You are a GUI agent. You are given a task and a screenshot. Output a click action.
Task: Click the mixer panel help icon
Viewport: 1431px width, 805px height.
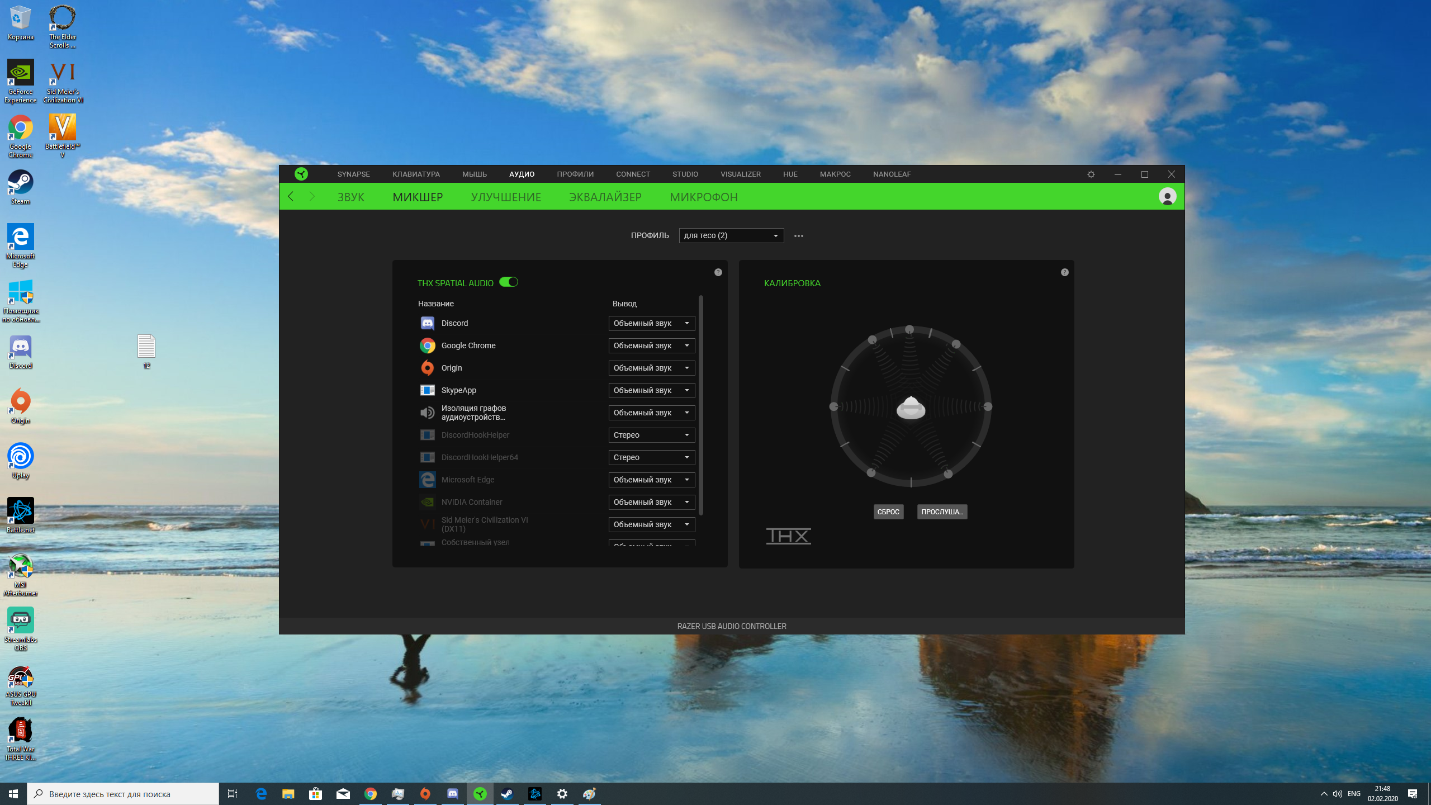(x=718, y=272)
